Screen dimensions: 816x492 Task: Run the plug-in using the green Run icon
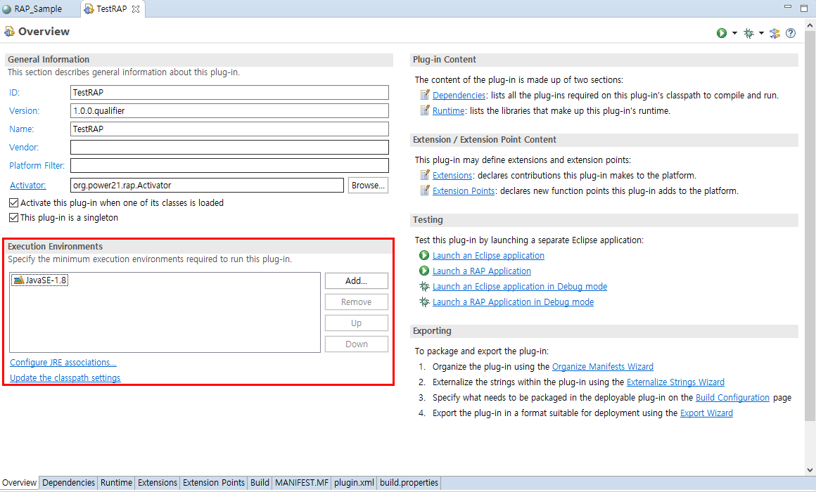(x=721, y=32)
